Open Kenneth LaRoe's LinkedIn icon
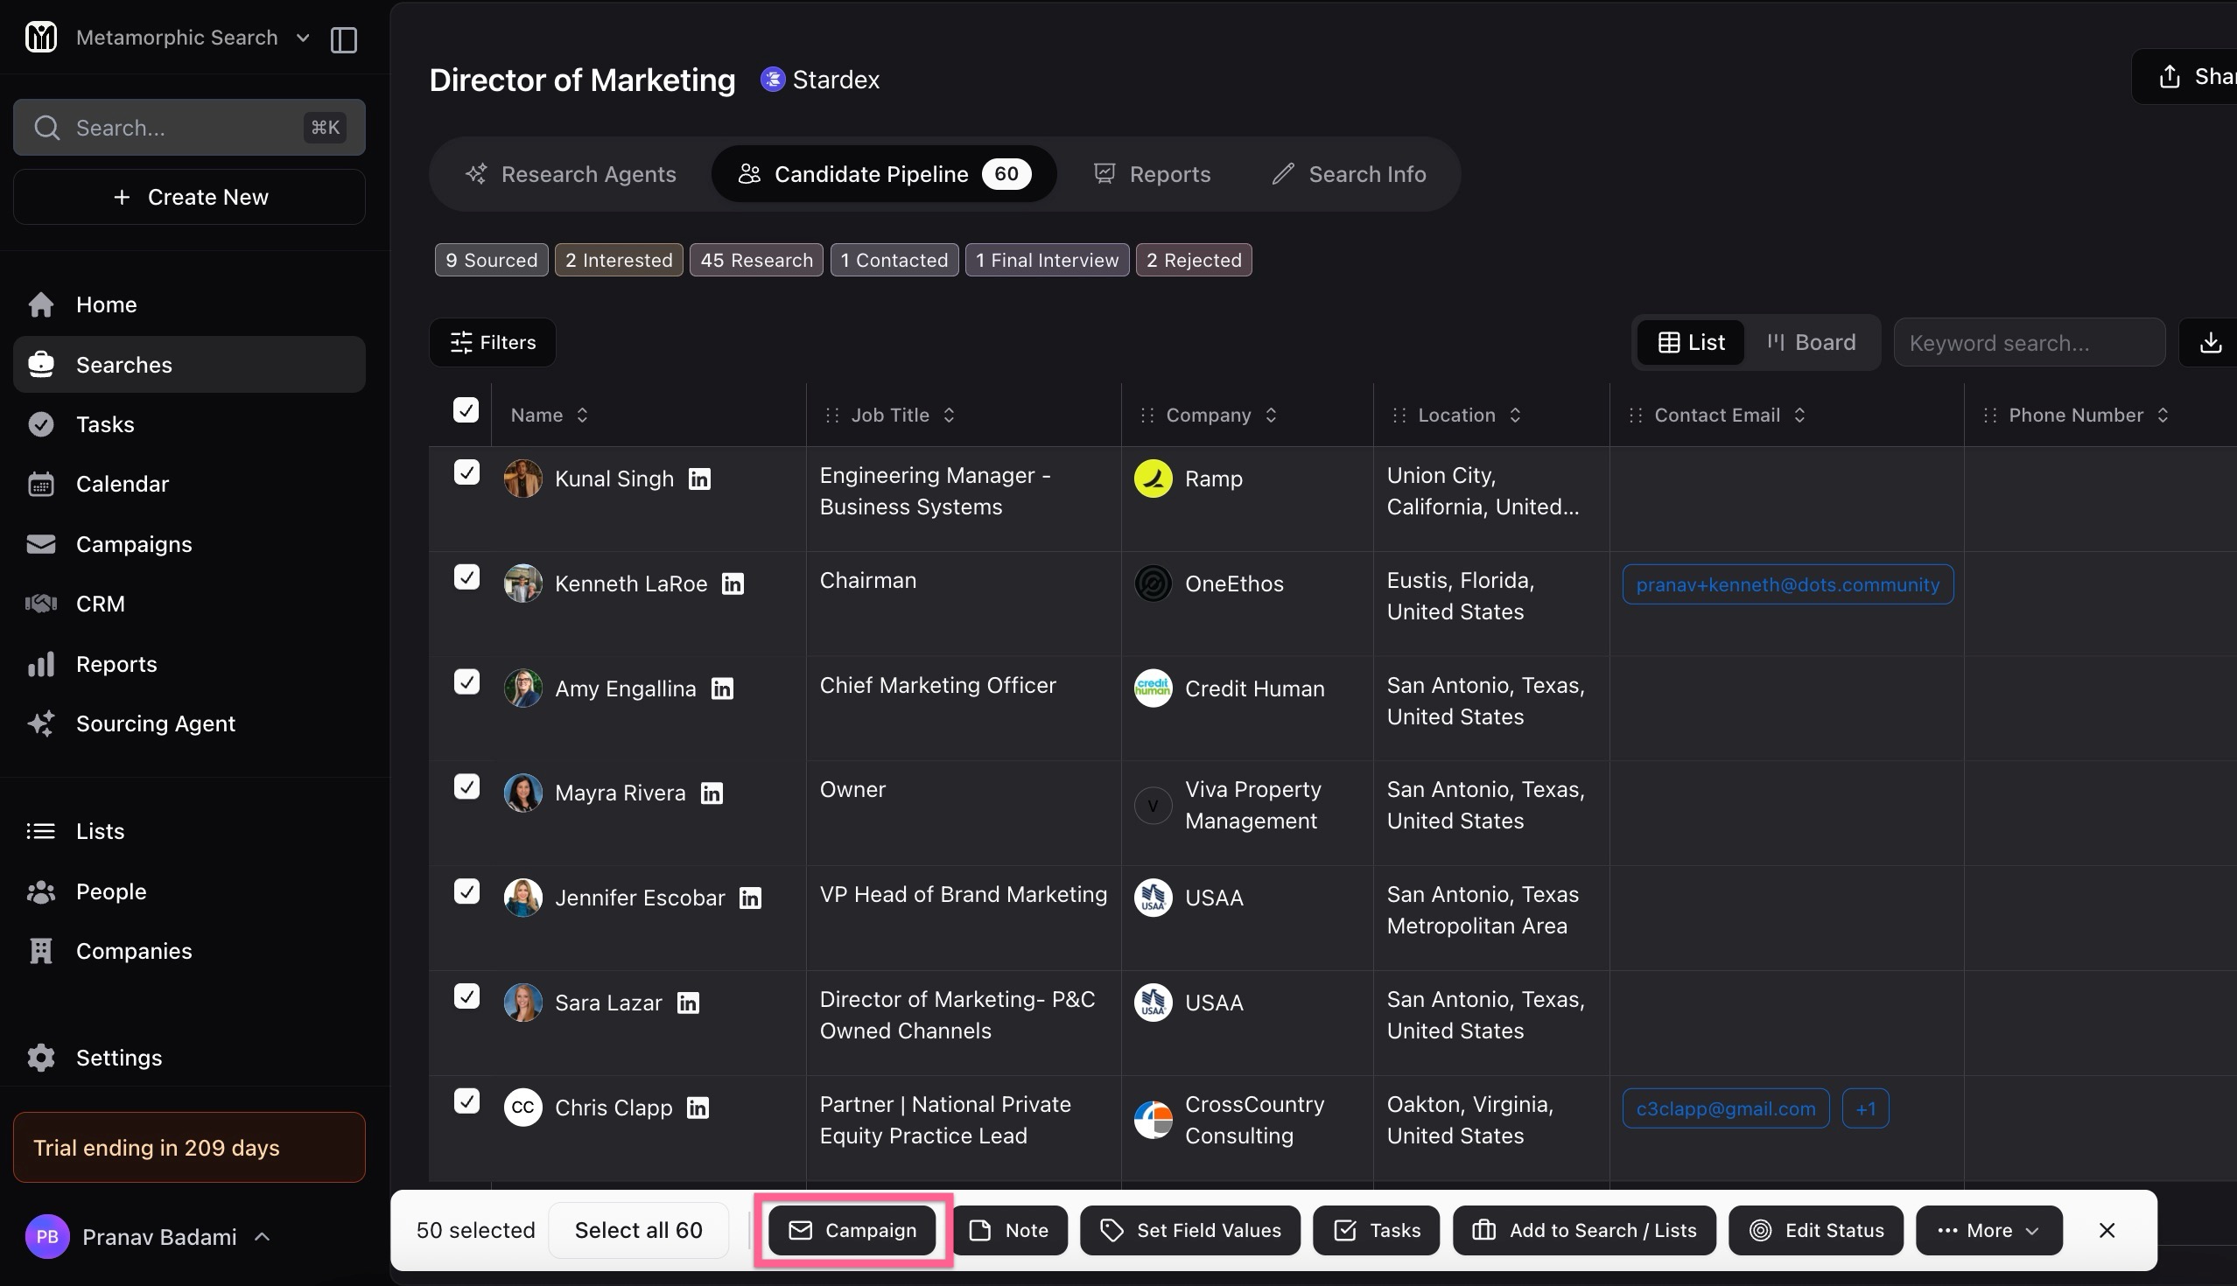 tap(733, 584)
